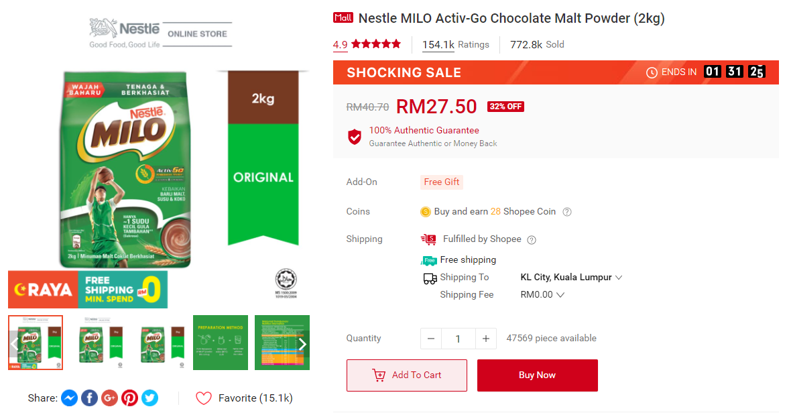
Task: Share product on Google Plus
Action: 109,398
